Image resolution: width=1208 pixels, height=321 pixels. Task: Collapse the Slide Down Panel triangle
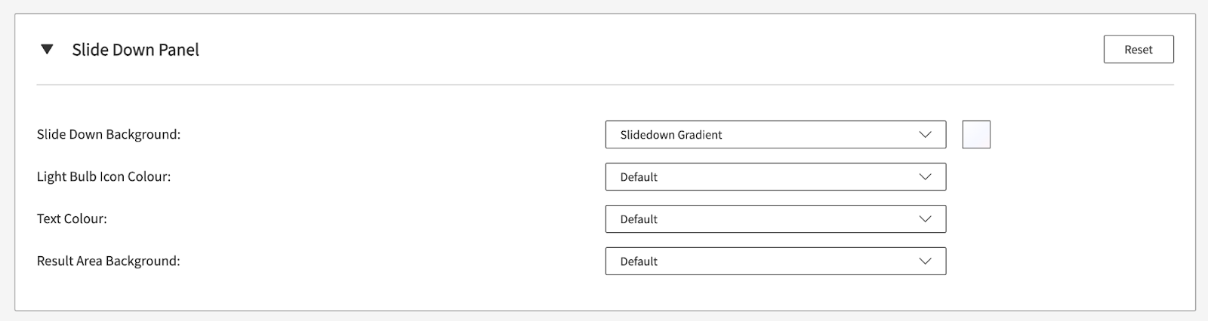[47, 50]
